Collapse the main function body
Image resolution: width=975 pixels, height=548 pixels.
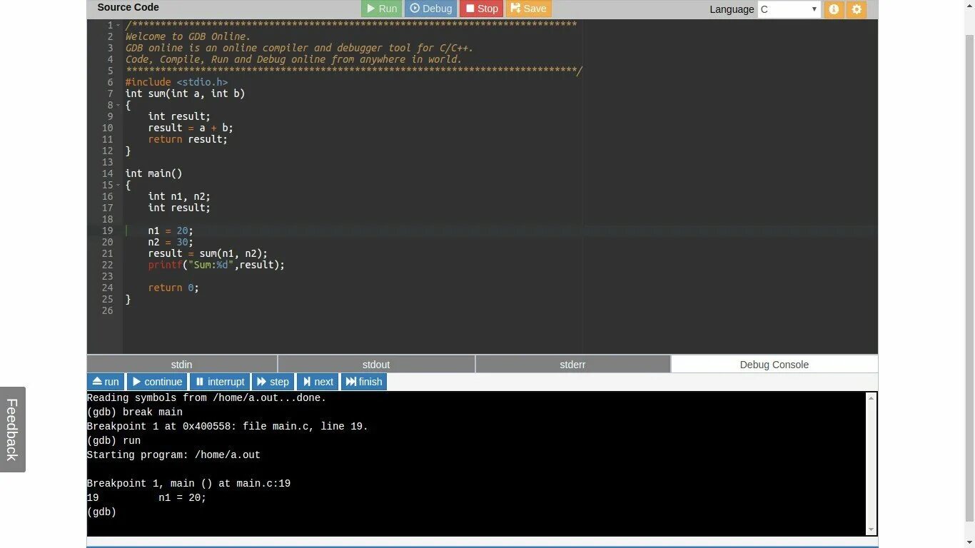point(118,185)
